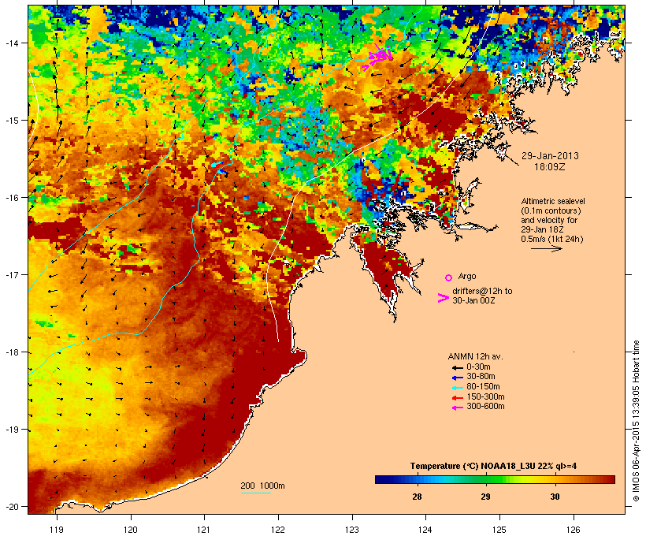Click the 'Altimetric sealevel' caption
The image size is (646, 536).
coord(553,201)
